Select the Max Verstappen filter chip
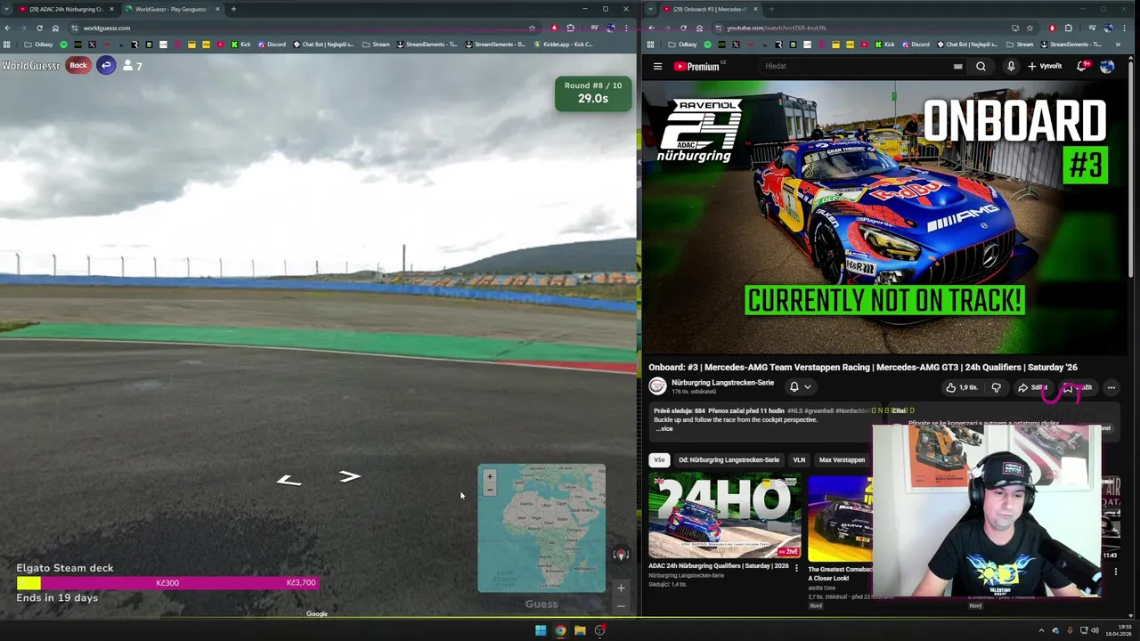Image resolution: width=1140 pixels, height=641 pixels. point(842,460)
